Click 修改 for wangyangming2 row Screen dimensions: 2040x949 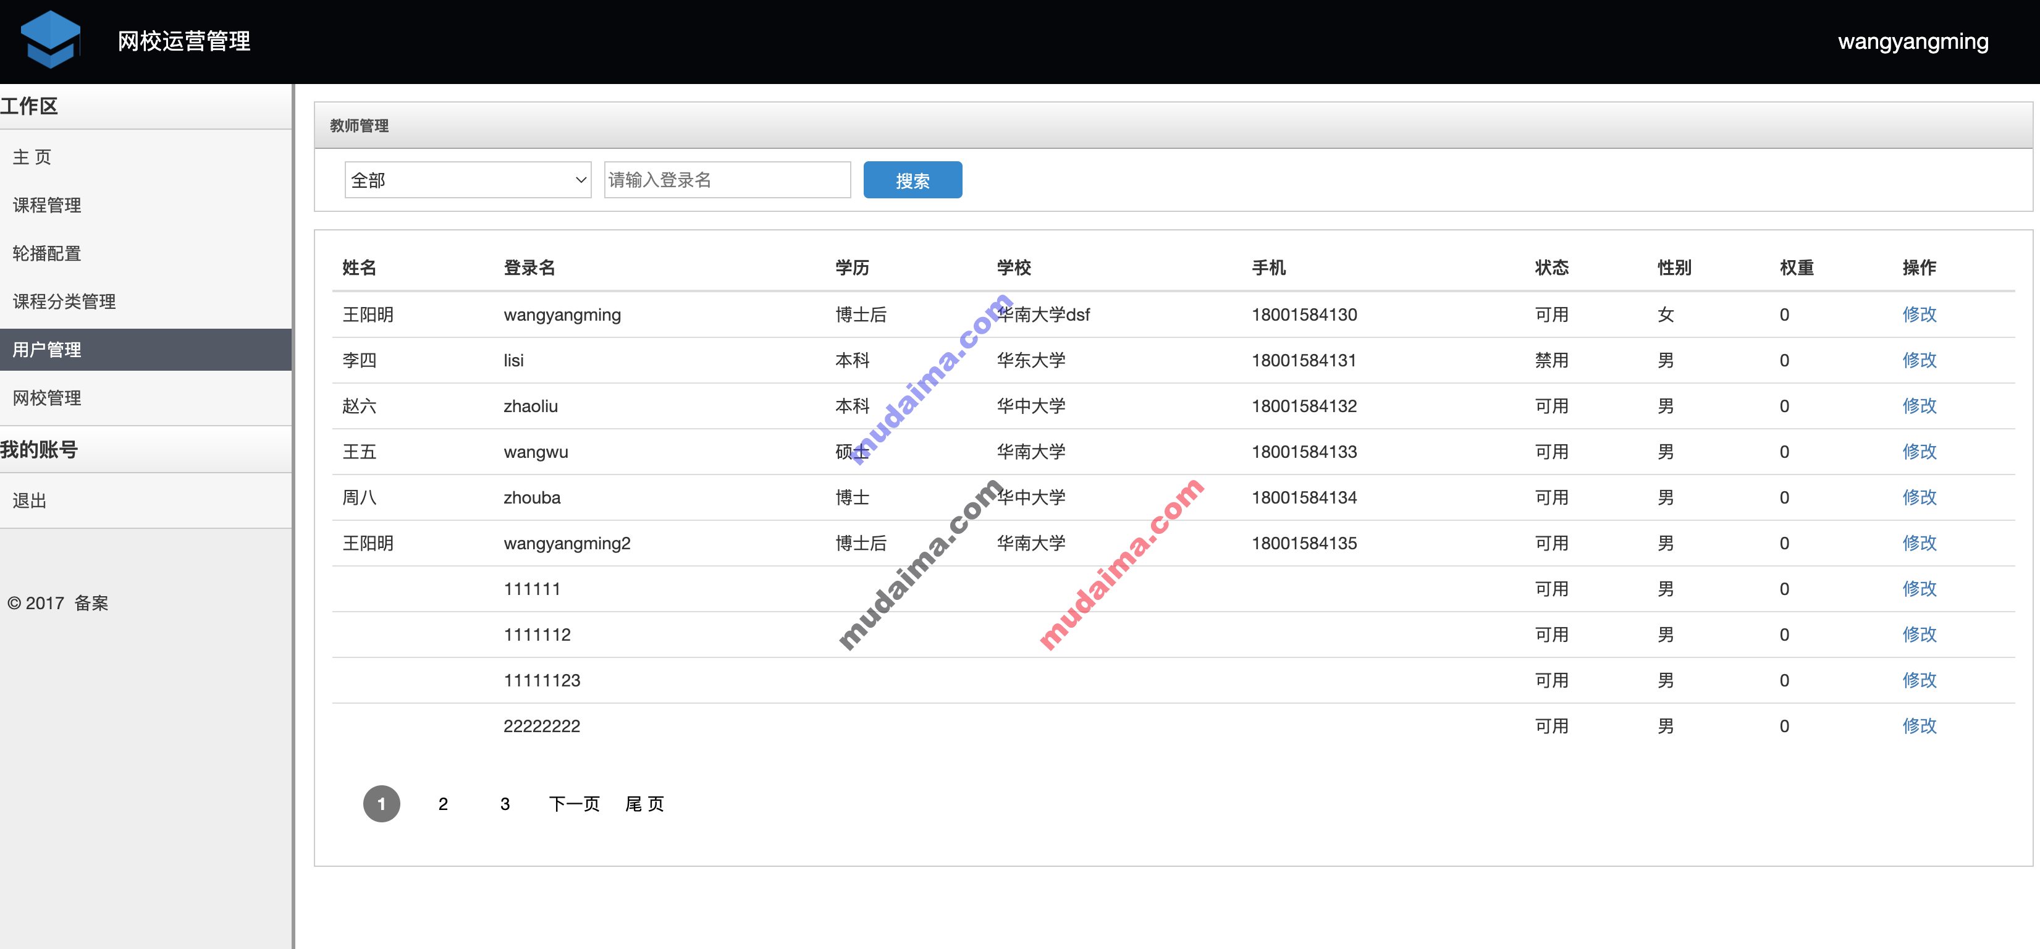point(1919,544)
